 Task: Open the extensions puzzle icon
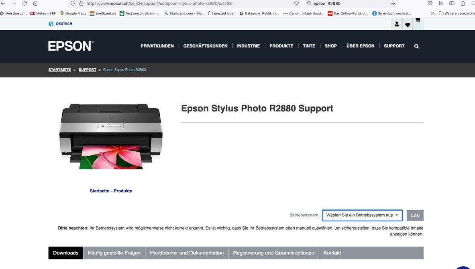(x=463, y=3)
